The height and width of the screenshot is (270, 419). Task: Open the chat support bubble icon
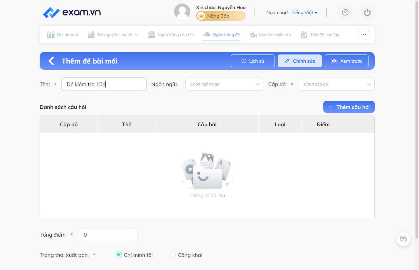tap(403, 239)
